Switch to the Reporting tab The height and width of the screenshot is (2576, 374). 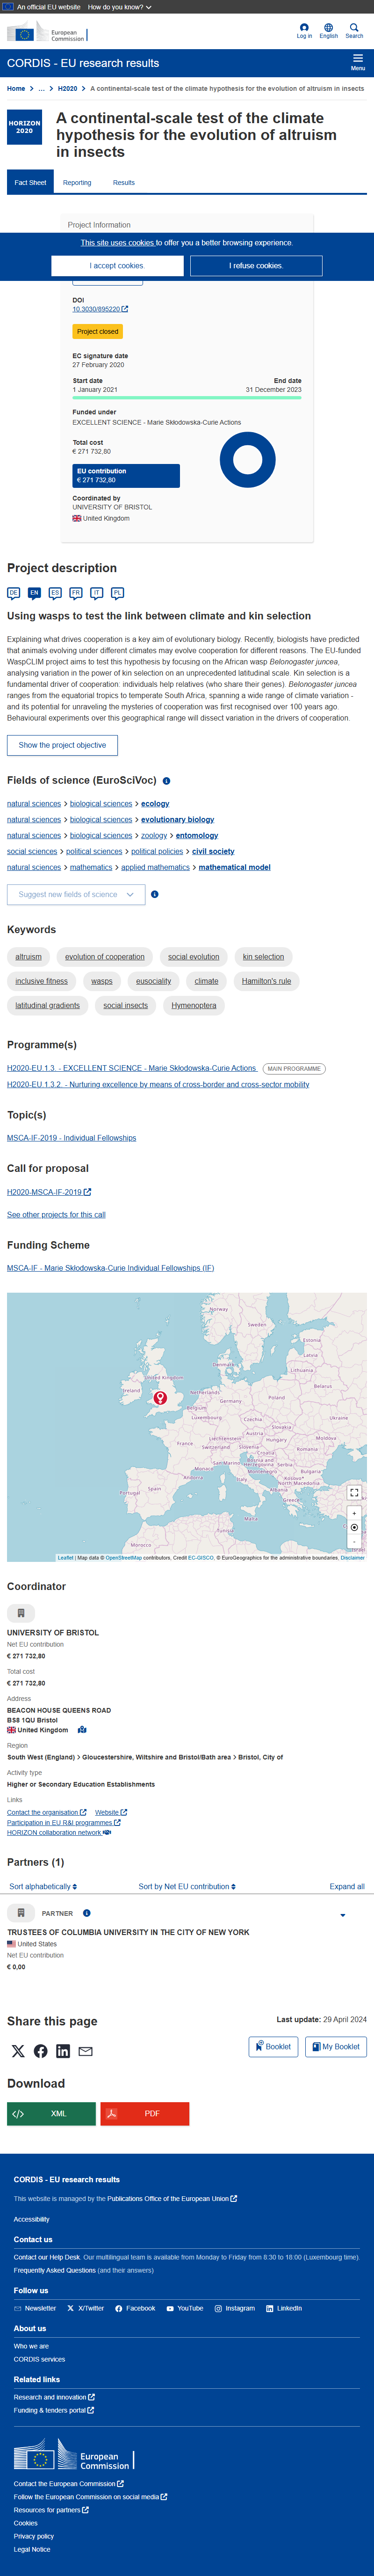tap(77, 183)
